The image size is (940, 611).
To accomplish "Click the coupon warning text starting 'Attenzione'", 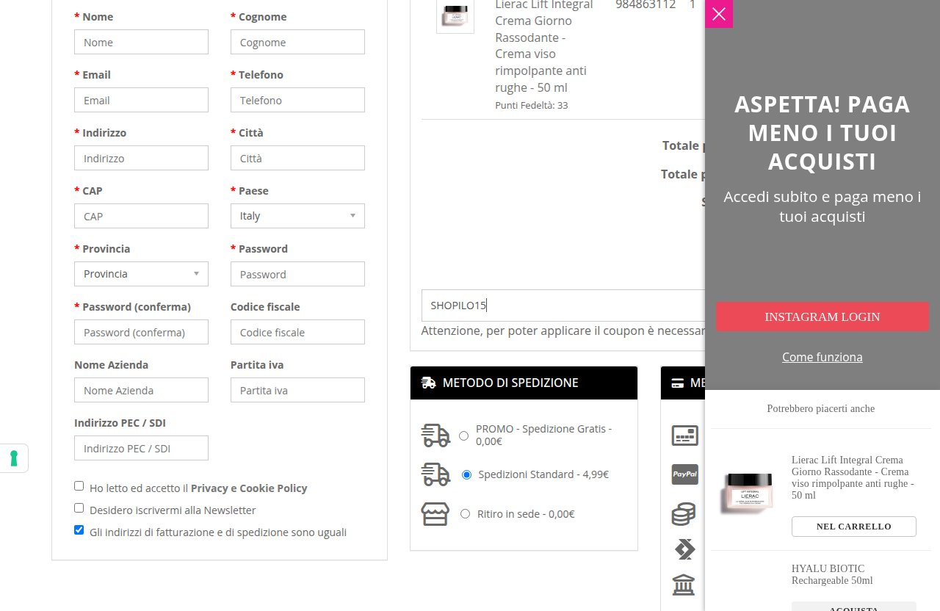I will point(563,330).
